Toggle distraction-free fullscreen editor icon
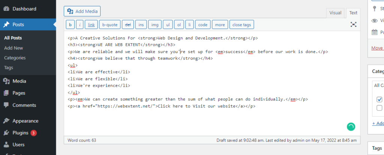 coord(353,24)
